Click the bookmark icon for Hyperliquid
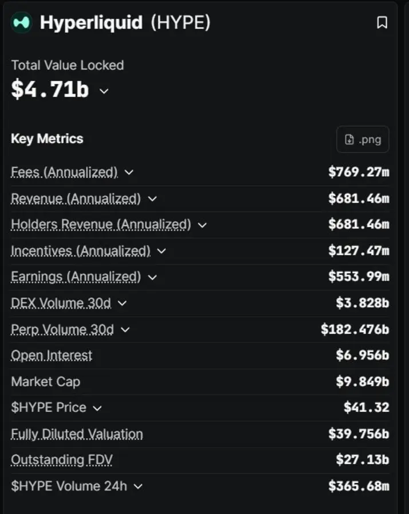The width and height of the screenshot is (409, 514). [382, 22]
